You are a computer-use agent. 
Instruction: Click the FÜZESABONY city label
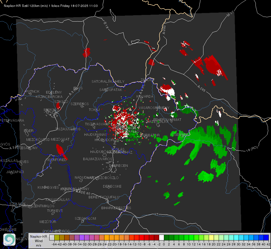pos(26,148)
